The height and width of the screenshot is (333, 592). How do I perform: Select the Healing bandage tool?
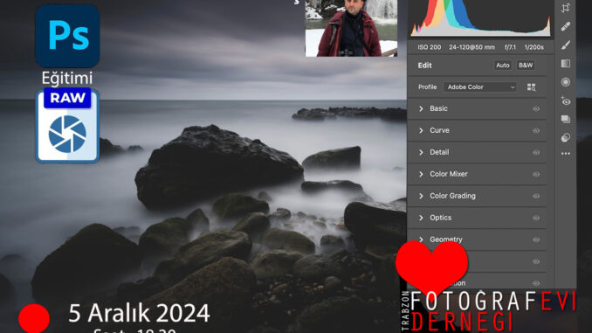click(x=565, y=26)
